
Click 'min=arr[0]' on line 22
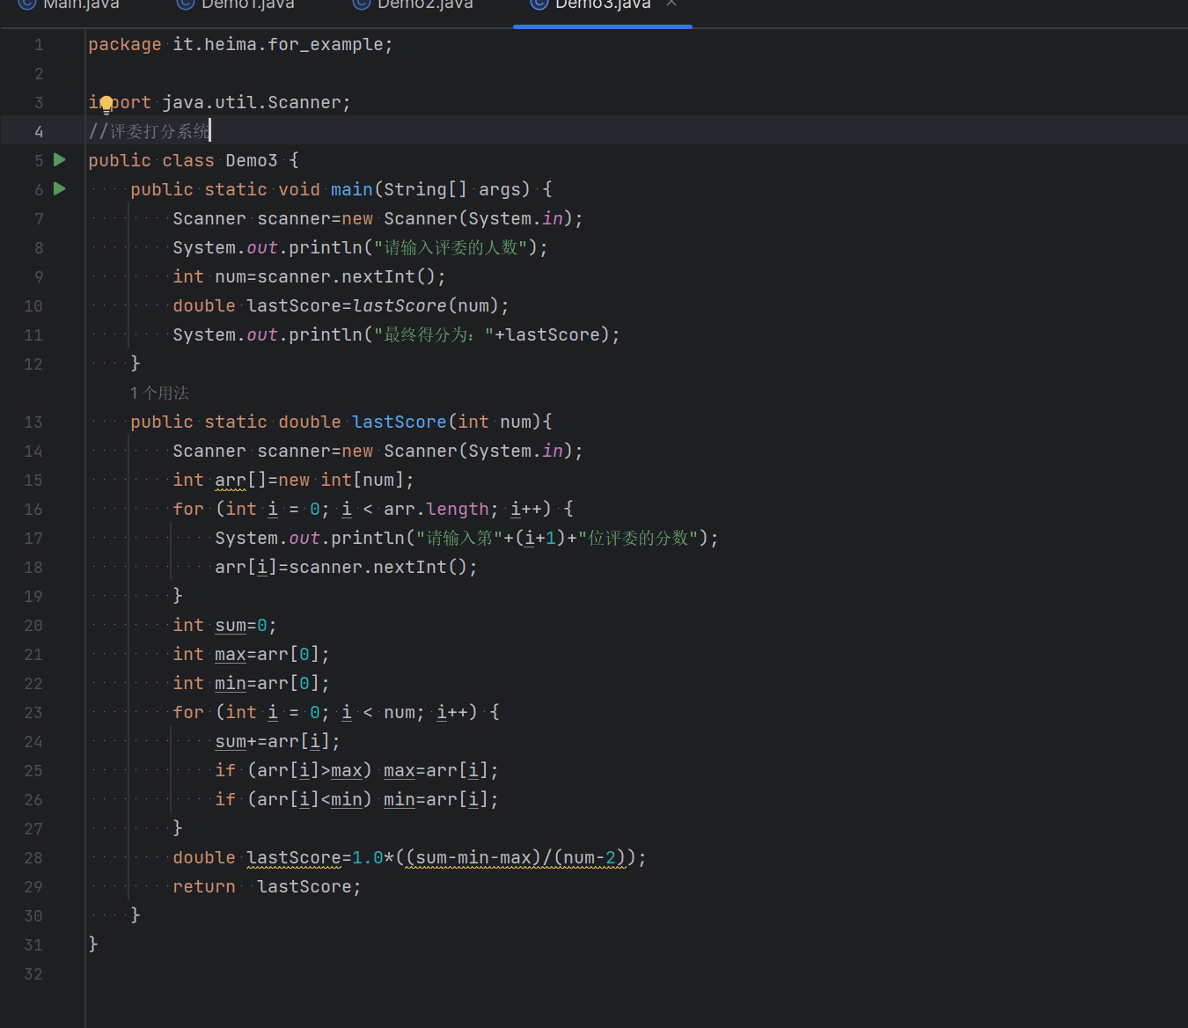[268, 683]
